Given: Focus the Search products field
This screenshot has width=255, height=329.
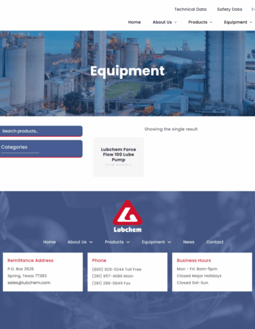Looking at the screenshot, I should pyautogui.click(x=41, y=131).
